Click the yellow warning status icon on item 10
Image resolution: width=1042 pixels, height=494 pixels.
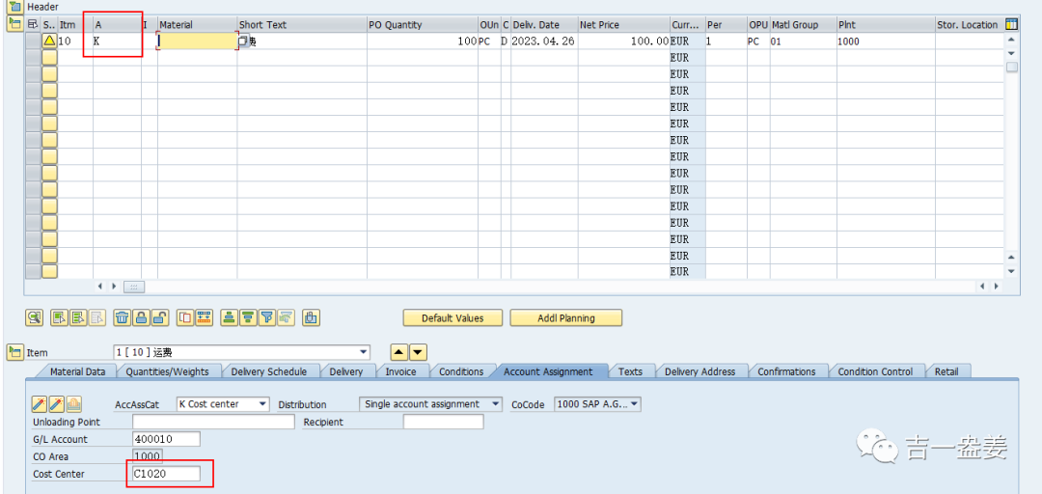(x=50, y=41)
